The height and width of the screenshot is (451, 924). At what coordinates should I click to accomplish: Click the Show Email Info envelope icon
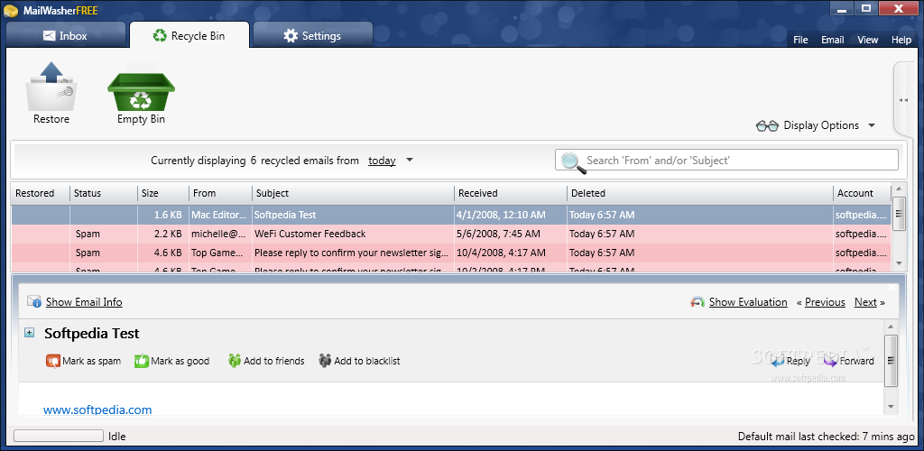pyautogui.click(x=34, y=302)
